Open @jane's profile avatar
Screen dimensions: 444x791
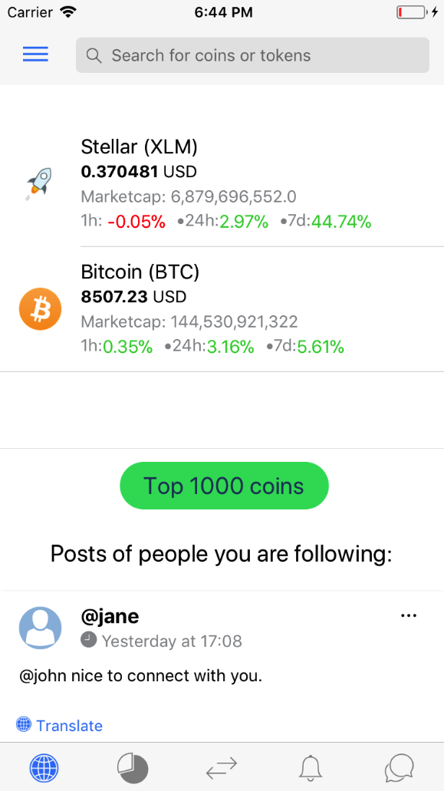coord(40,628)
